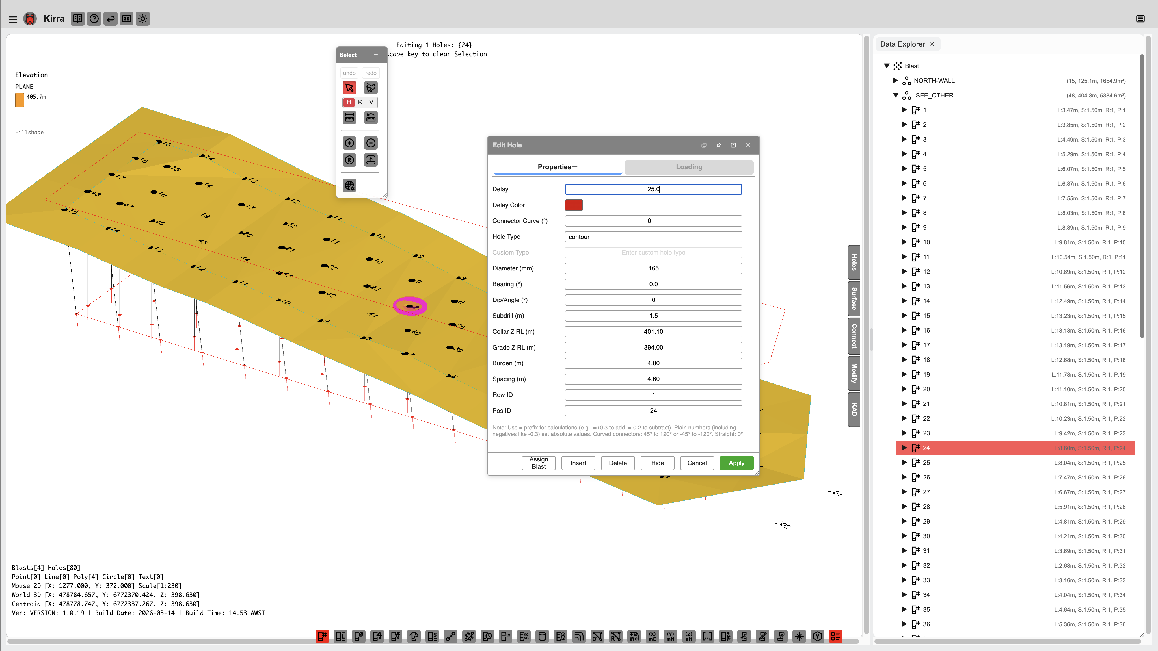This screenshot has width=1158, height=651.
Task: Click the help question mark icon
Action: 94,19
